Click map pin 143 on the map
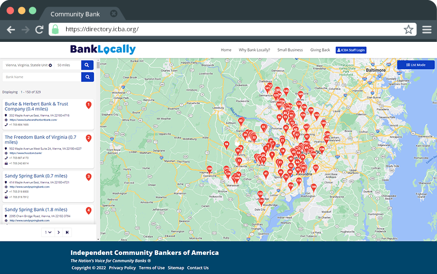This screenshot has height=274, width=437. click(286, 92)
